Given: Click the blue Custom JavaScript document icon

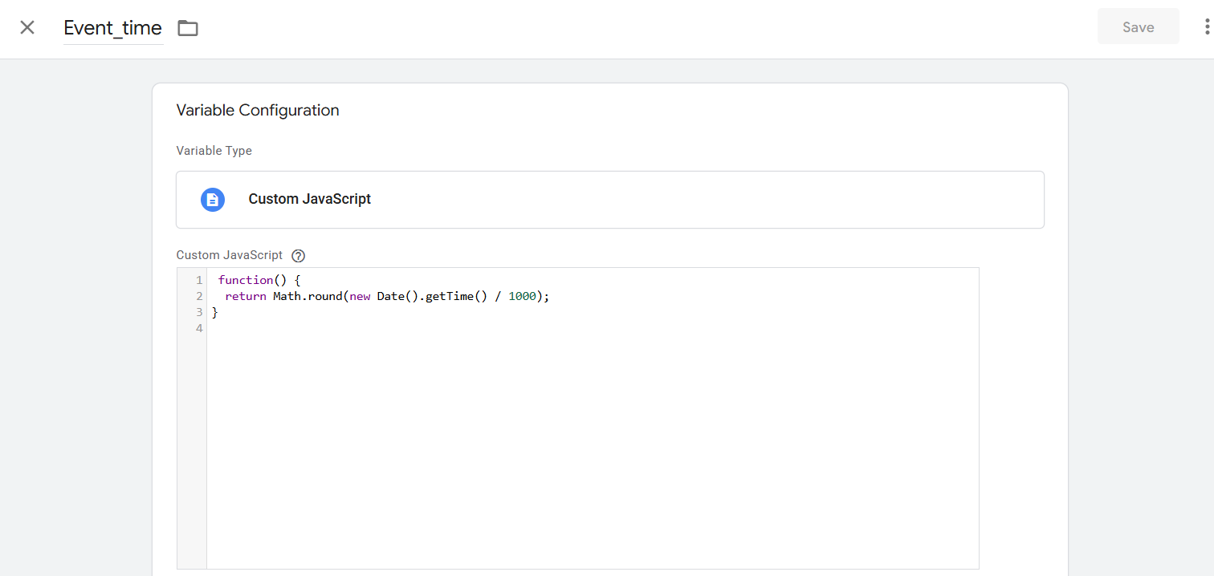Looking at the screenshot, I should pos(212,200).
